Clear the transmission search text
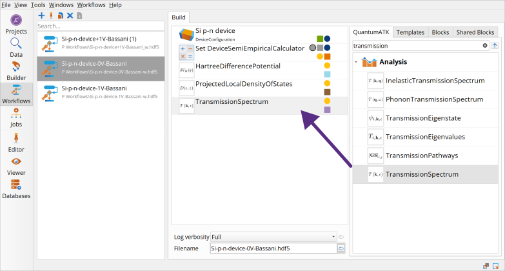 click(485, 46)
